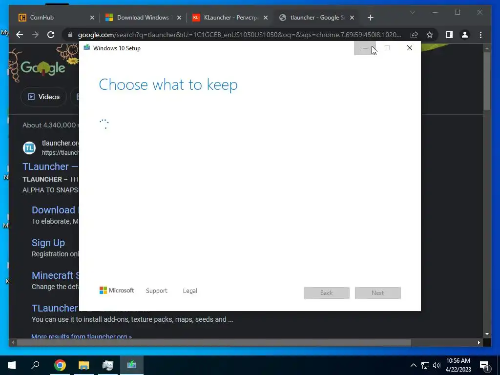Switch to the Download Windows tab
This screenshot has width=500, height=375.
point(143,18)
